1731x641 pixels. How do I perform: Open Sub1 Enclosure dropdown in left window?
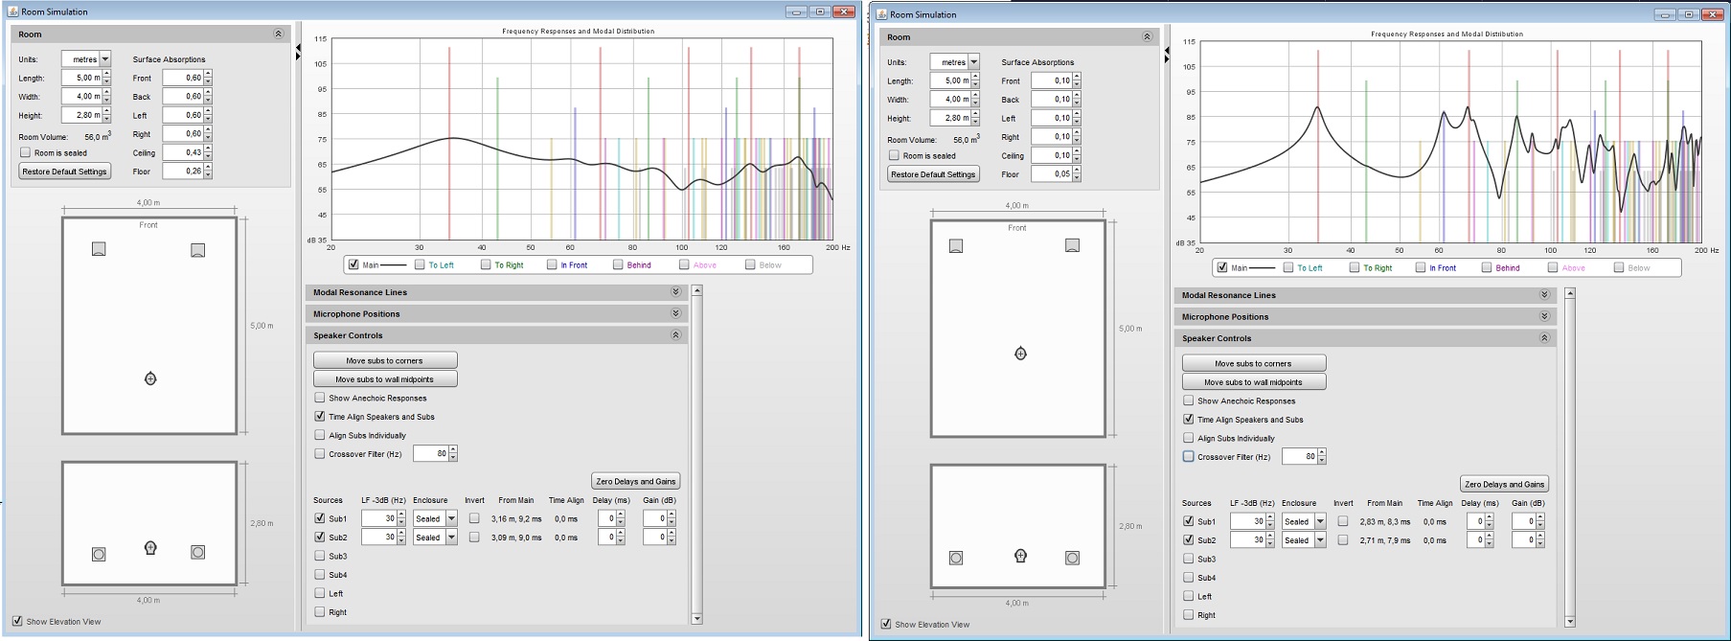point(451,518)
